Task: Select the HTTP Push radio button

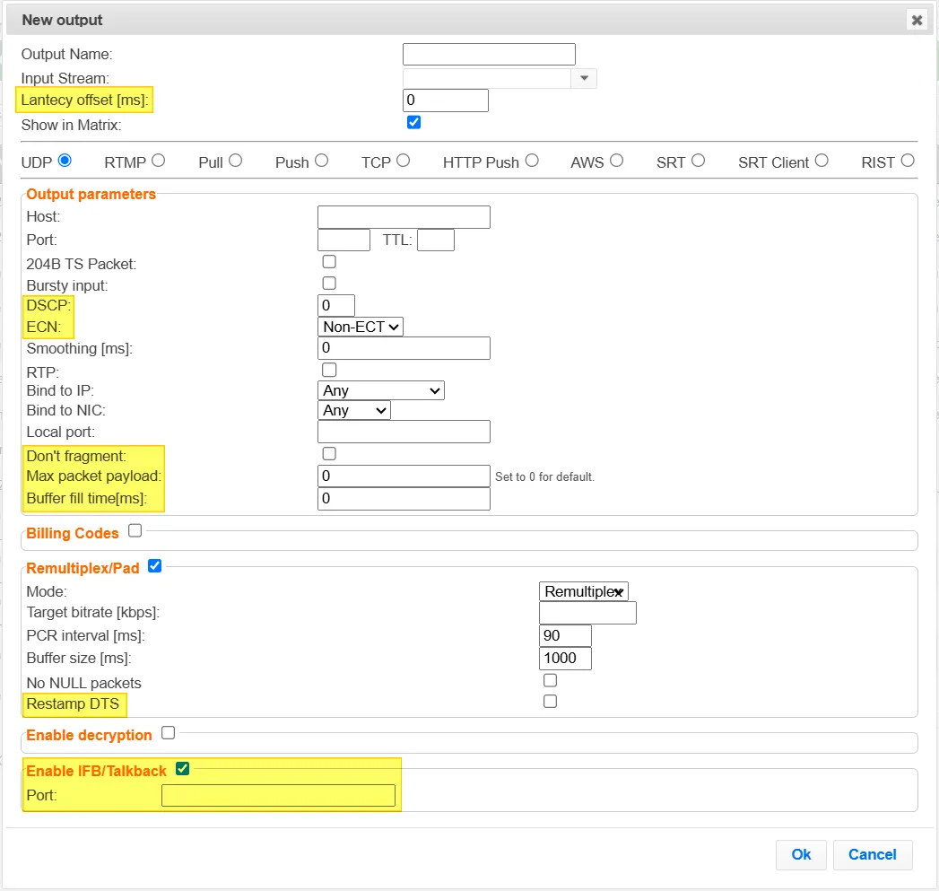Action: point(532,161)
